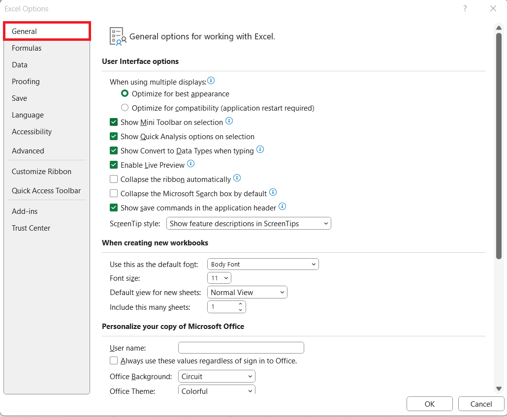Click the General options header icon
The height and width of the screenshot is (417, 507).
tap(118, 36)
